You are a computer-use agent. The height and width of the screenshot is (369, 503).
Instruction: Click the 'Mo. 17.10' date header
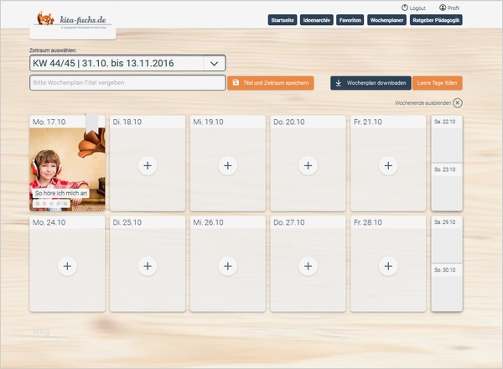tap(49, 122)
